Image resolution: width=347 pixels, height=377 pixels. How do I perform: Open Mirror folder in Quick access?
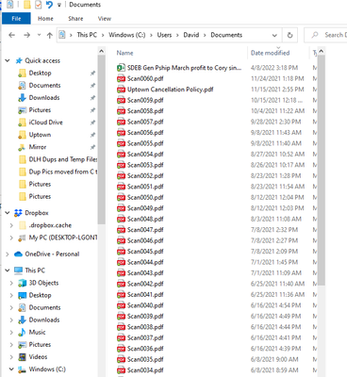coord(38,147)
